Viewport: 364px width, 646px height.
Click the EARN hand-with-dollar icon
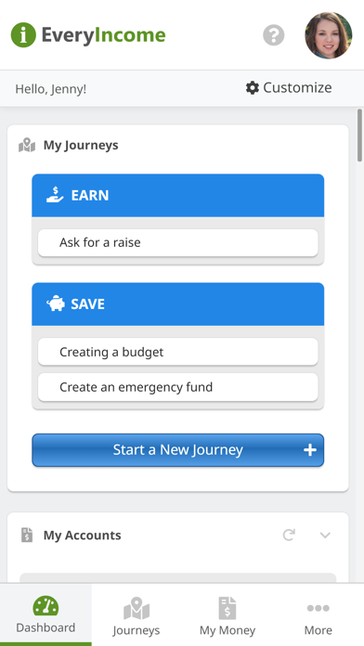(55, 195)
